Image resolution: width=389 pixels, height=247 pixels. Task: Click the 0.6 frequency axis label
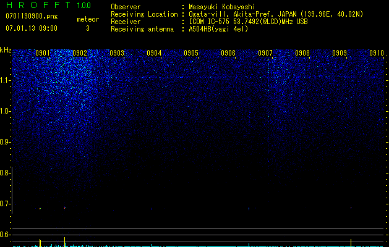5,235
